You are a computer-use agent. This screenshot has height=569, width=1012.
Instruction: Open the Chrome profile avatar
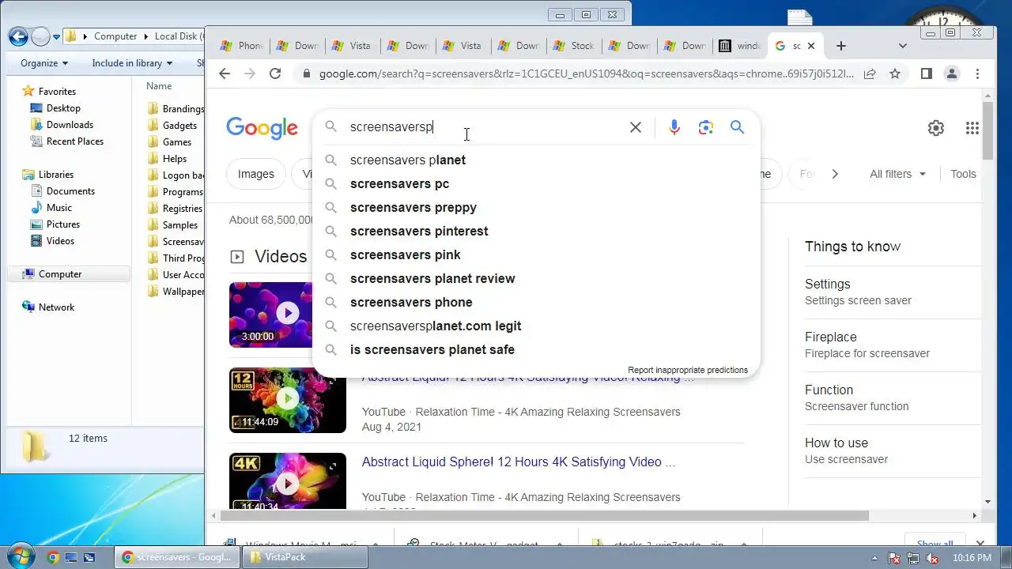952,73
